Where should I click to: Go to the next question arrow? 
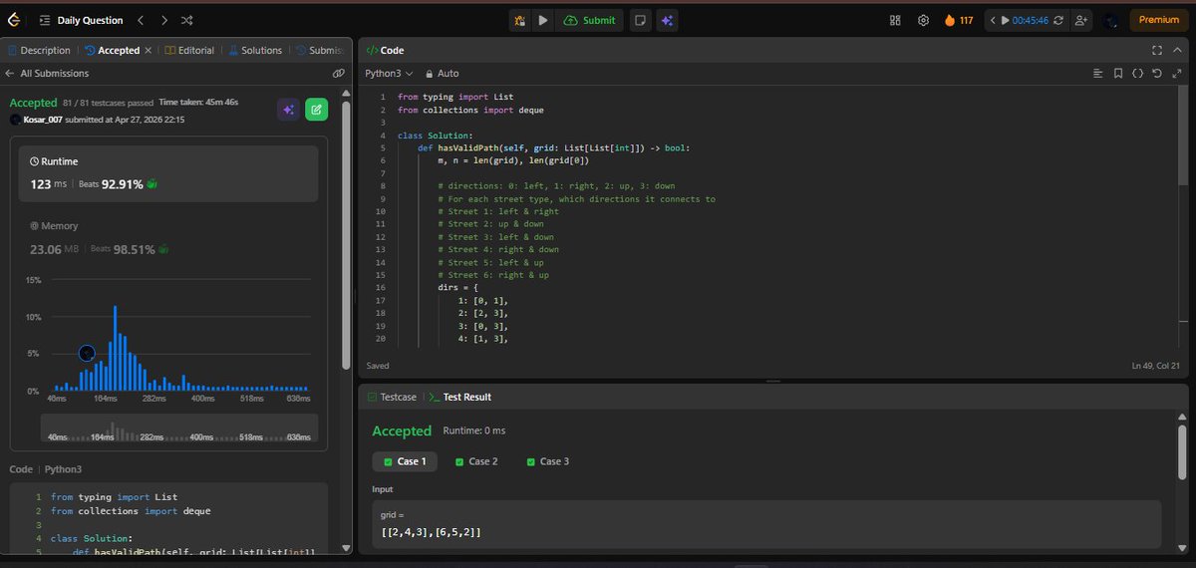tap(163, 20)
